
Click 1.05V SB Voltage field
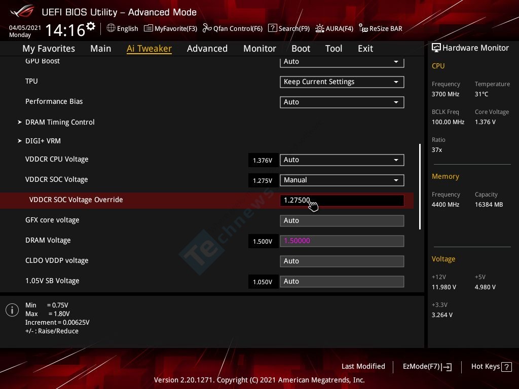tap(342, 281)
